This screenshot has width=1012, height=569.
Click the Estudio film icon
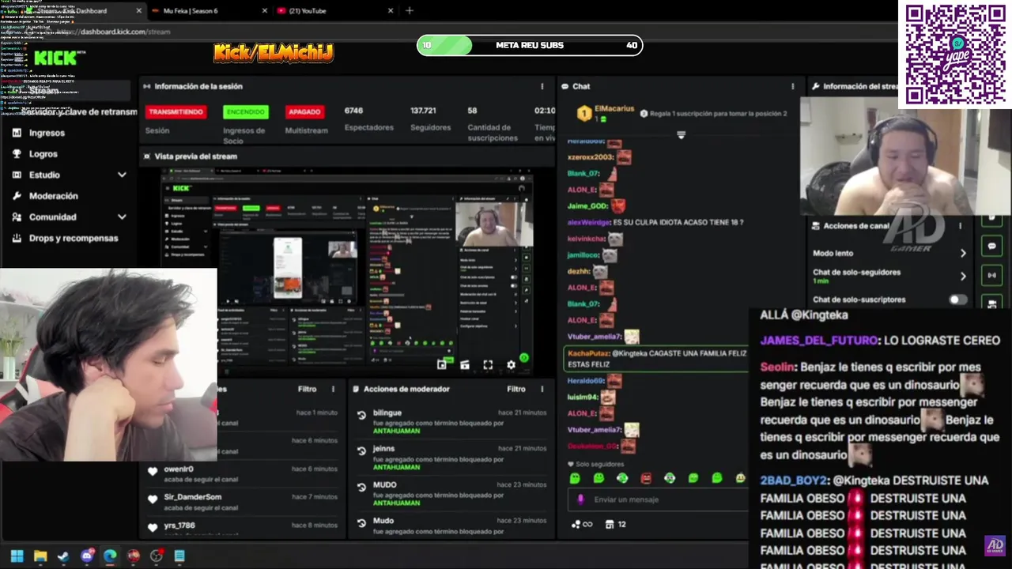tap(17, 175)
